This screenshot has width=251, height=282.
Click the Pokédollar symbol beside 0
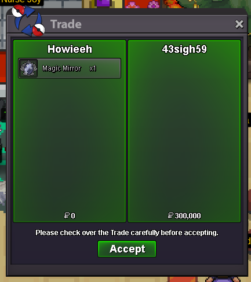pos(67,215)
